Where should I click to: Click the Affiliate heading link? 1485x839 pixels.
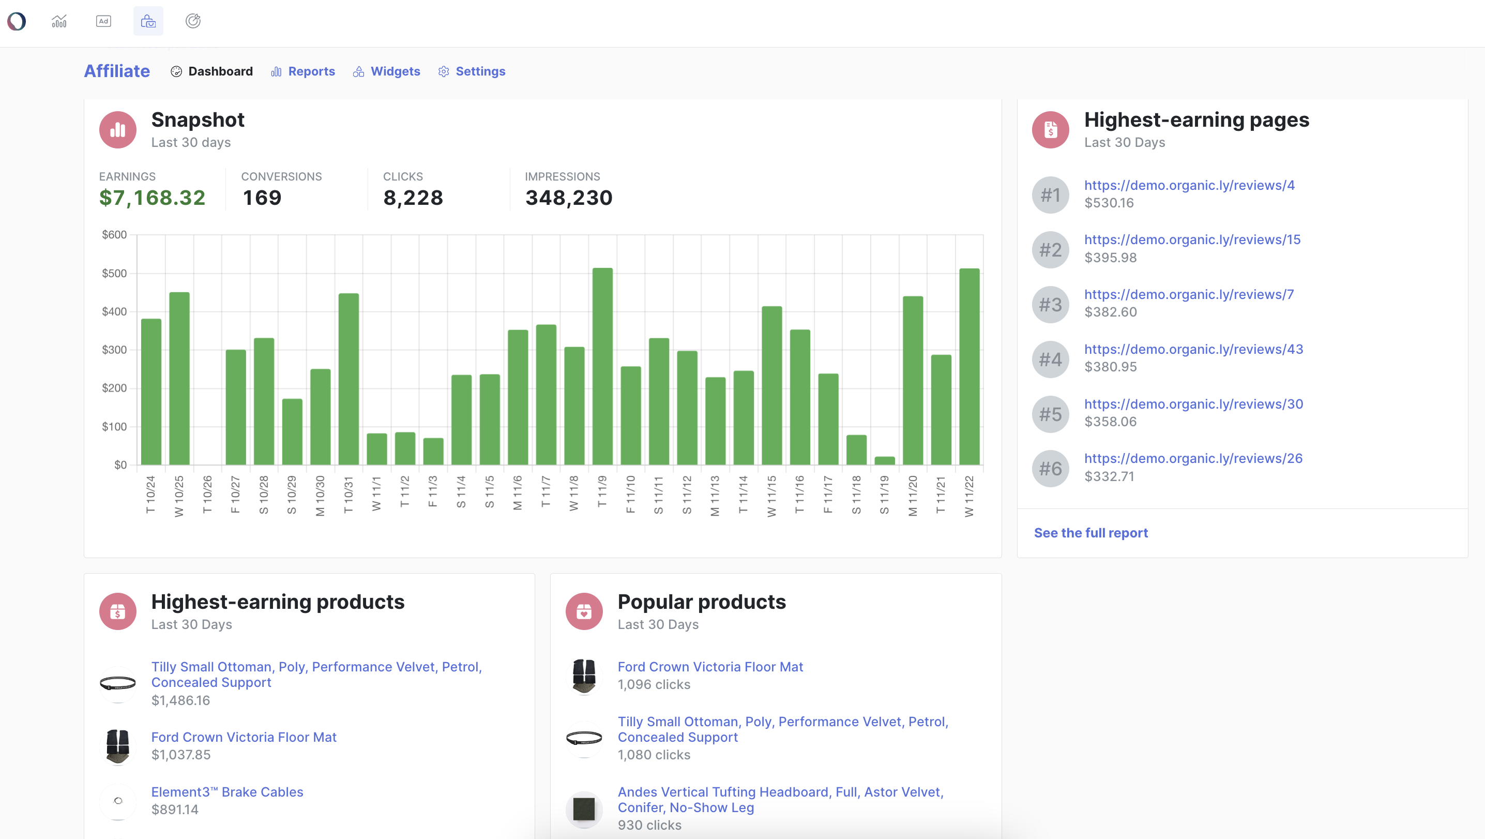(117, 71)
